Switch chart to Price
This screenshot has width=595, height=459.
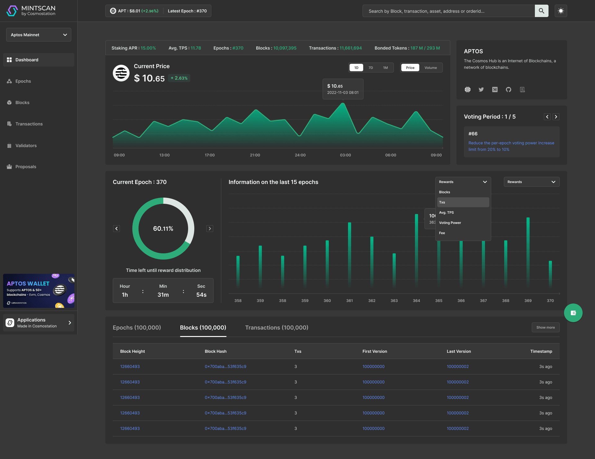point(410,68)
